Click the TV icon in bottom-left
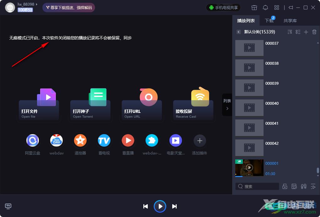Screen dimensions: 320x217 coord(8,206)
